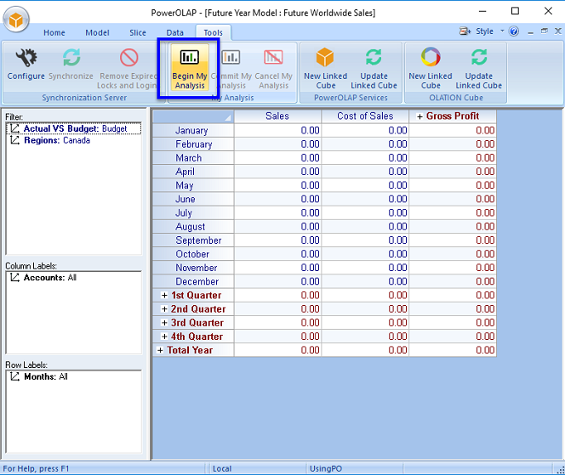Viewport: 565px width, 475px height.
Task: Click the Configure wrench-and-gear icon
Action: [26, 57]
